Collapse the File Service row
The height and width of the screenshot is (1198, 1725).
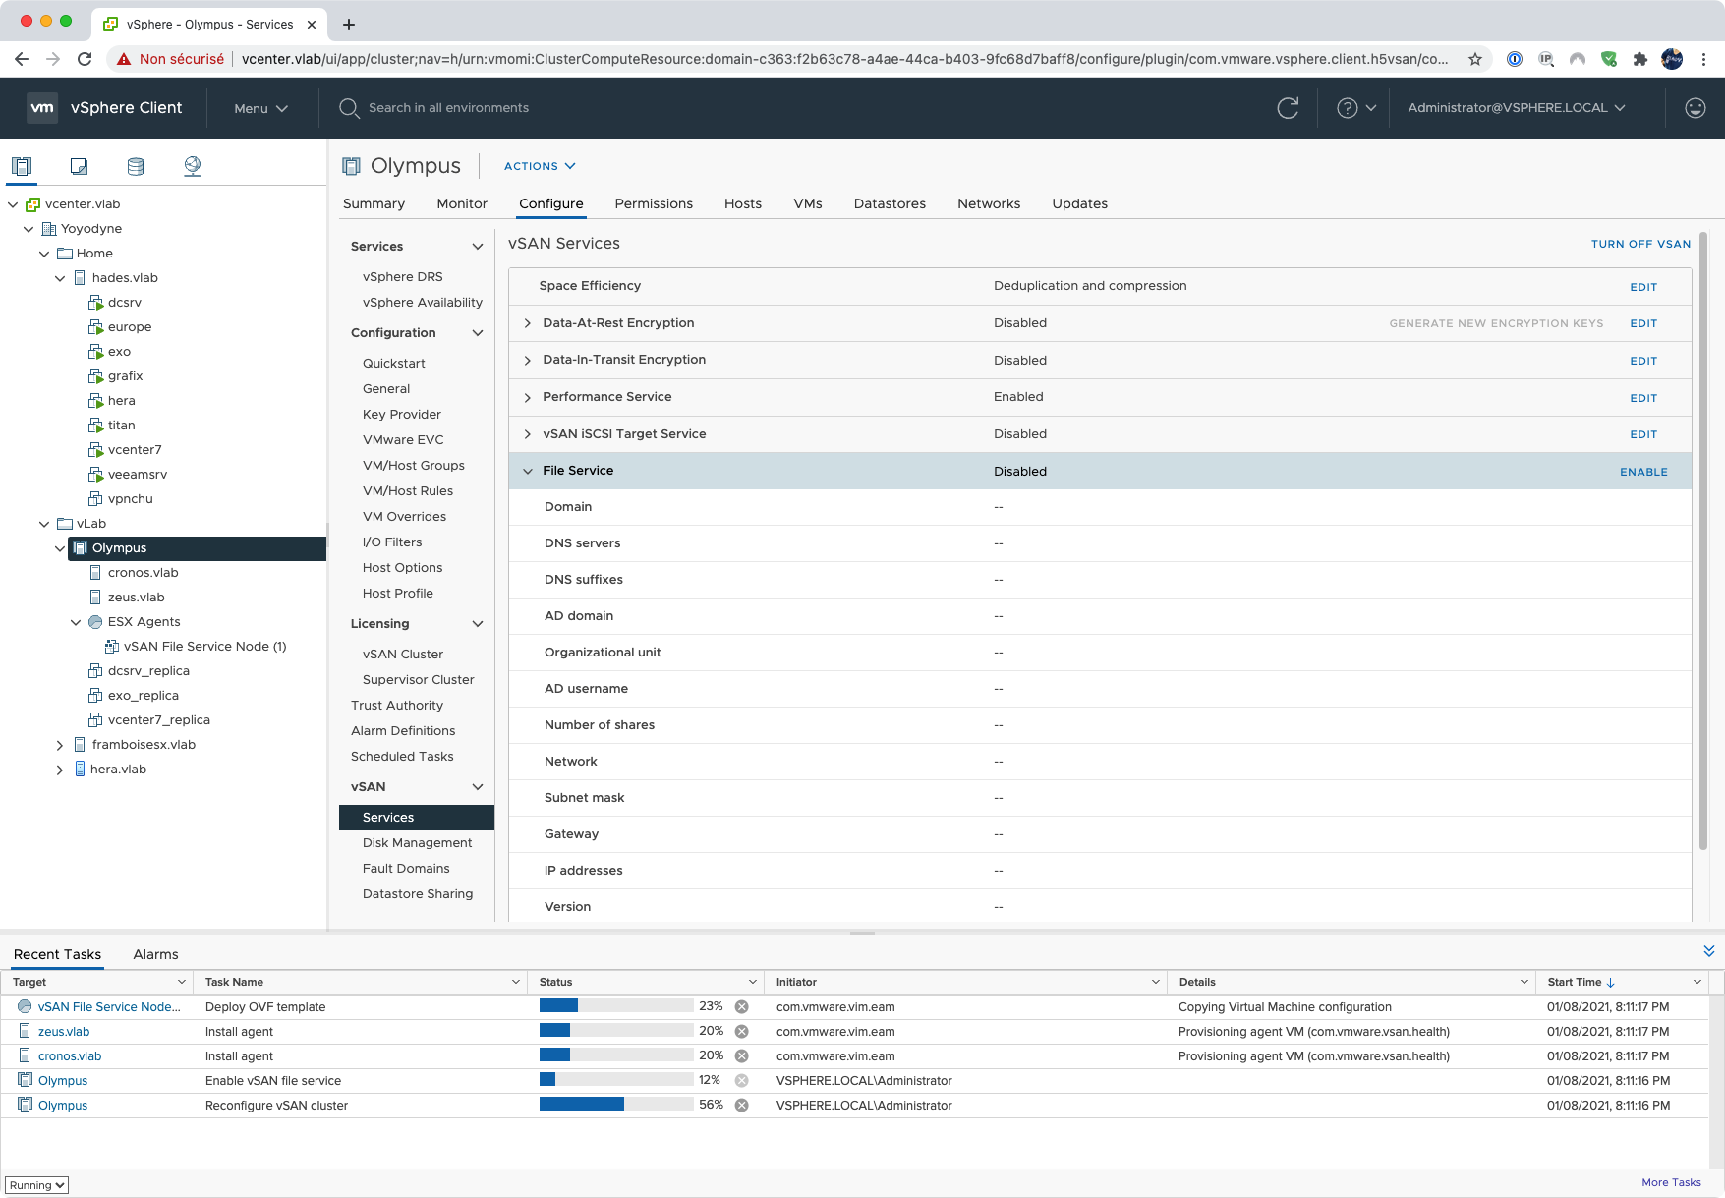point(528,472)
